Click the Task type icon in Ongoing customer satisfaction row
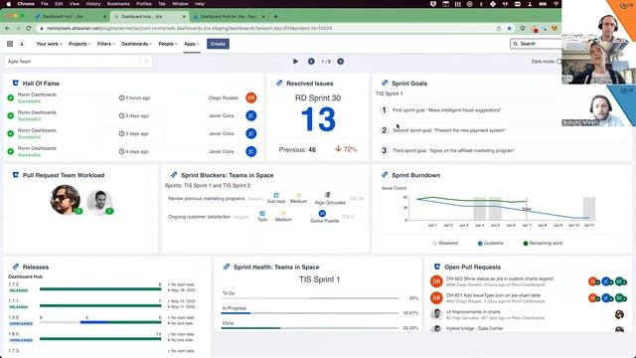The width and height of the screenshot is (636, 358). (x=262, y=214)
